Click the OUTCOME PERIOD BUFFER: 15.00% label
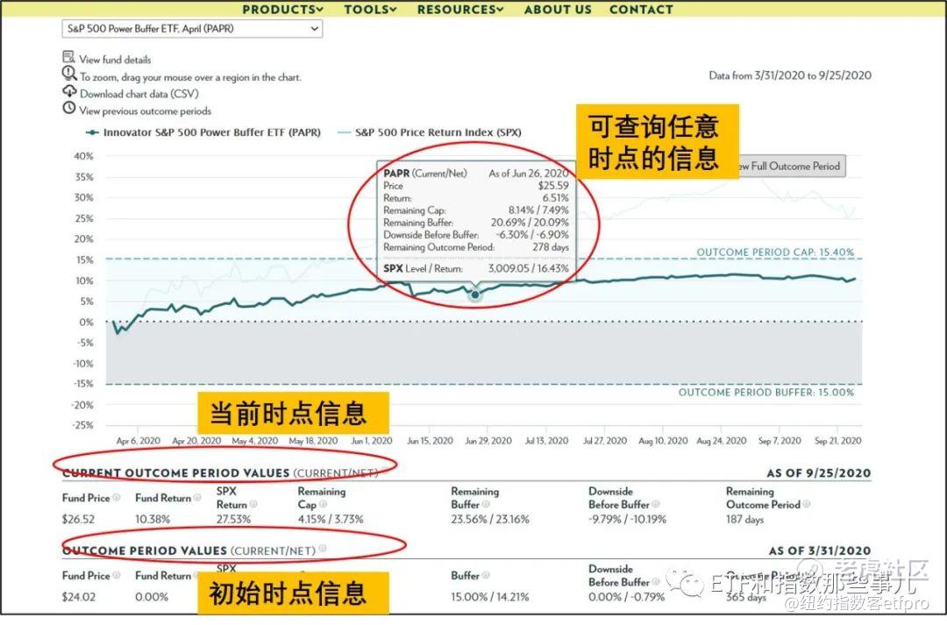This screenshot has width=947, height=625. coord(765,393)
